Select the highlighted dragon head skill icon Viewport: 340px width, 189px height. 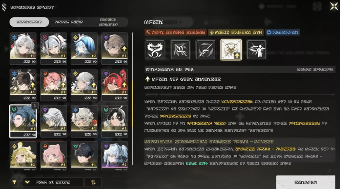(x=231, y=50)
